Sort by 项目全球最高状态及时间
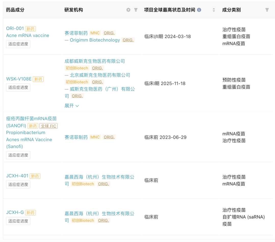Screen dimensions: 275x242 pyautogui.click(x=214, y=10)
